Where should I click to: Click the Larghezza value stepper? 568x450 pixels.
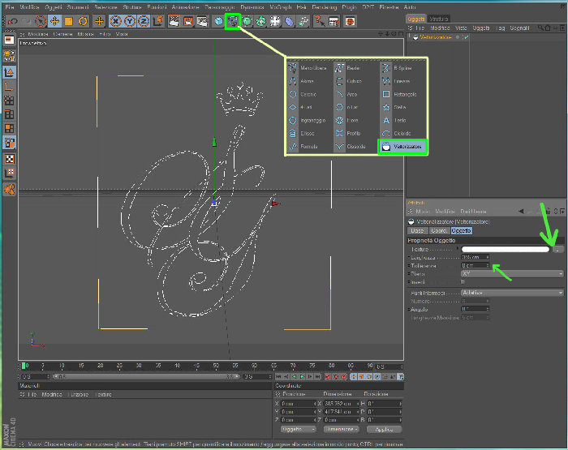pyautogui.click(x=488, y=257)
